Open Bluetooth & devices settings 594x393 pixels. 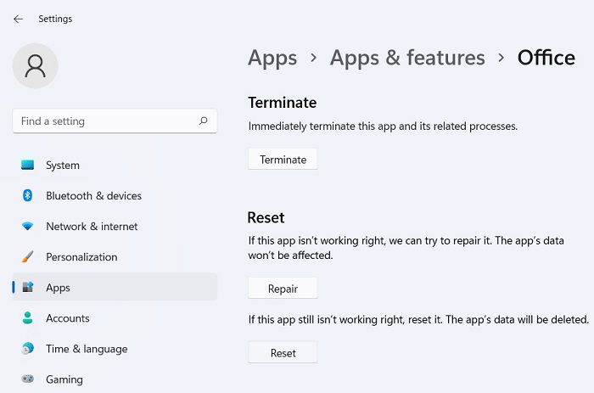93,196
